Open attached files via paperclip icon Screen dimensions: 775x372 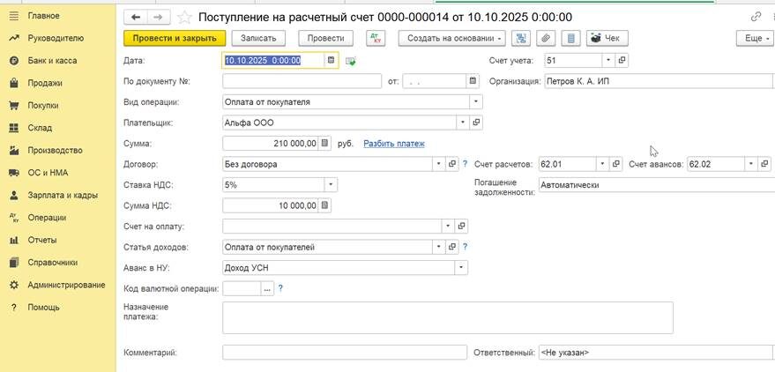[x=546, y=39]
